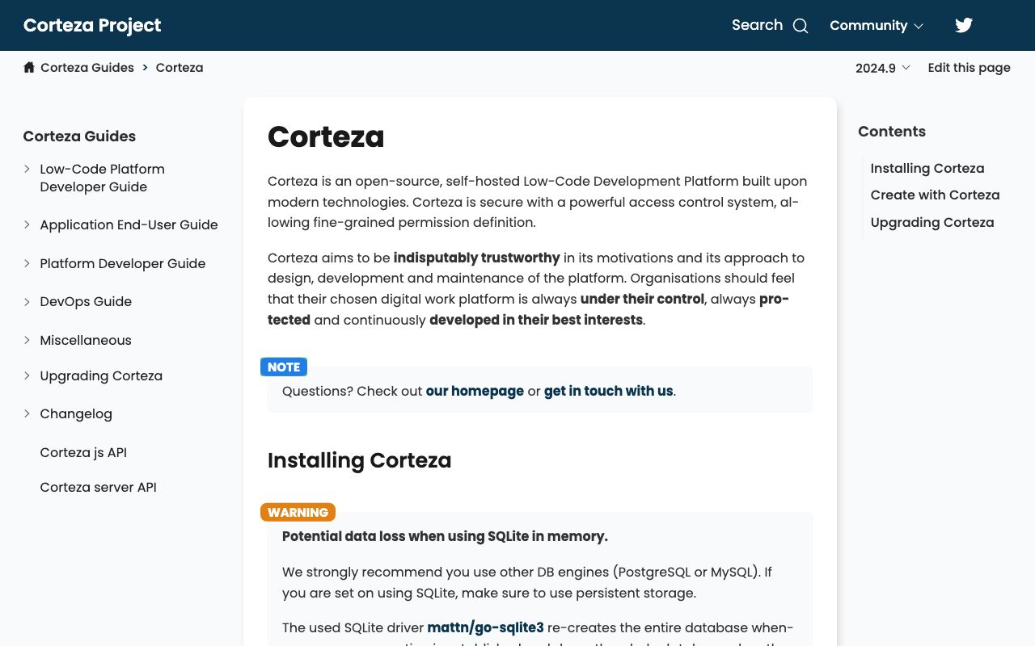Expand the Application End-User Guide chevron
The height and width of the screenshot is (646, 1035).
coord(27,224)
